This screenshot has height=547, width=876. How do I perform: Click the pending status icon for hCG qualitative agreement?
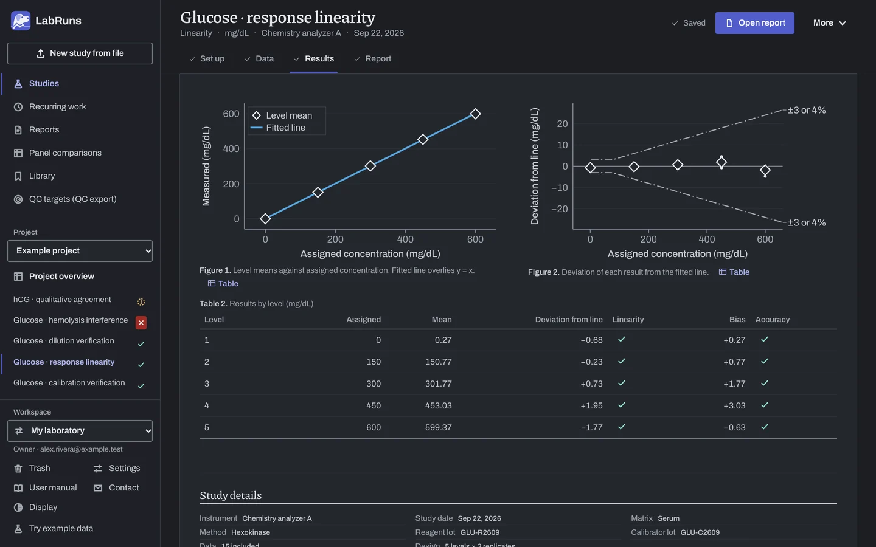click(141, 302)
